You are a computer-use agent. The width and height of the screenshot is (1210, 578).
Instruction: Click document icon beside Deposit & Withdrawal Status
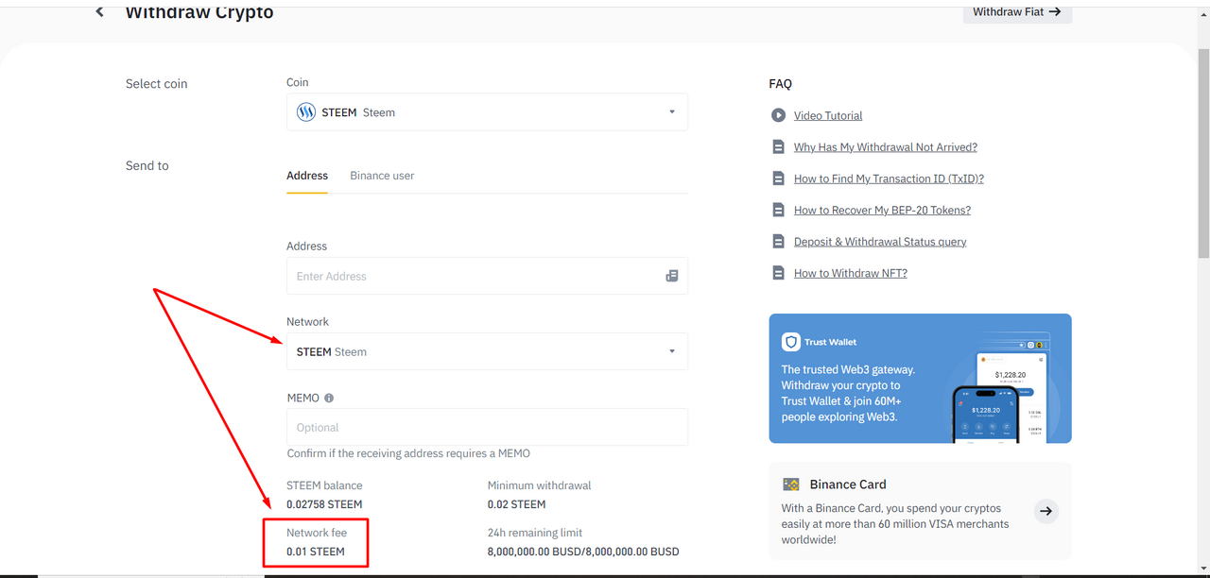pos(778,242)
